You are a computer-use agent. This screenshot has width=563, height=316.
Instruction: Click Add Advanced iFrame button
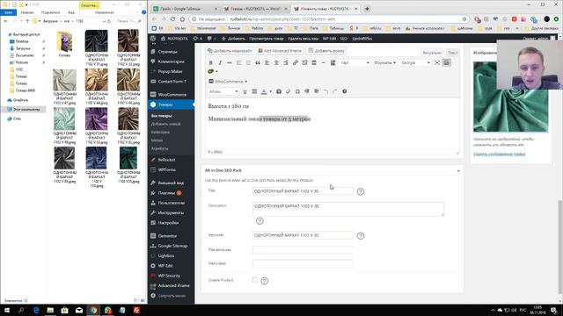pyautogui.click(x=281, y=51)
